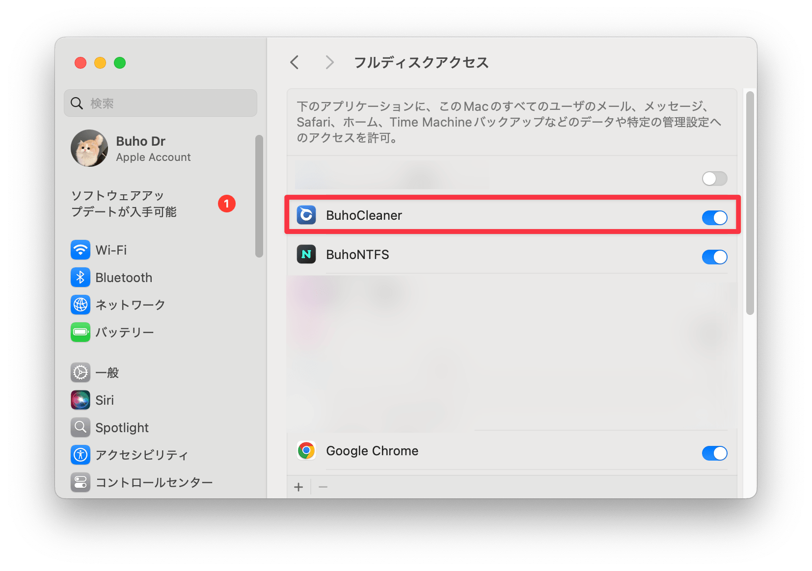The image size is (812, 571).
Task: Click the BuhoCleaner app icon
Action: 306,215
